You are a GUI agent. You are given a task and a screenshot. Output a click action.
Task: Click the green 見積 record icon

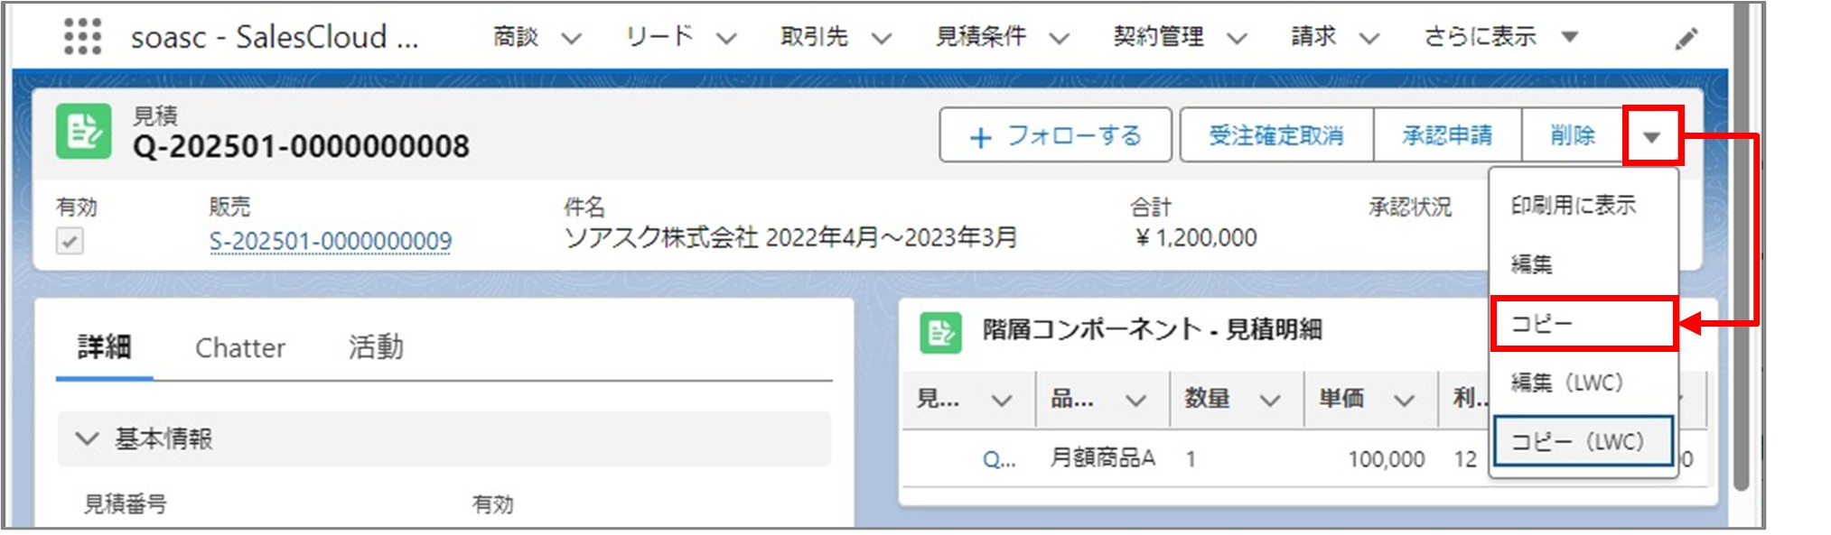point(84,132)
